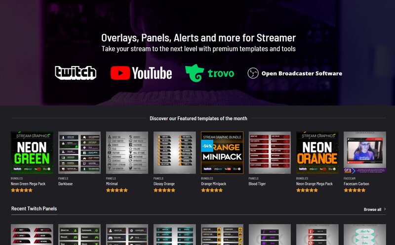Click the star rating under Neon Green Mega Pack

pyautogui.click(x=22, y=190)
